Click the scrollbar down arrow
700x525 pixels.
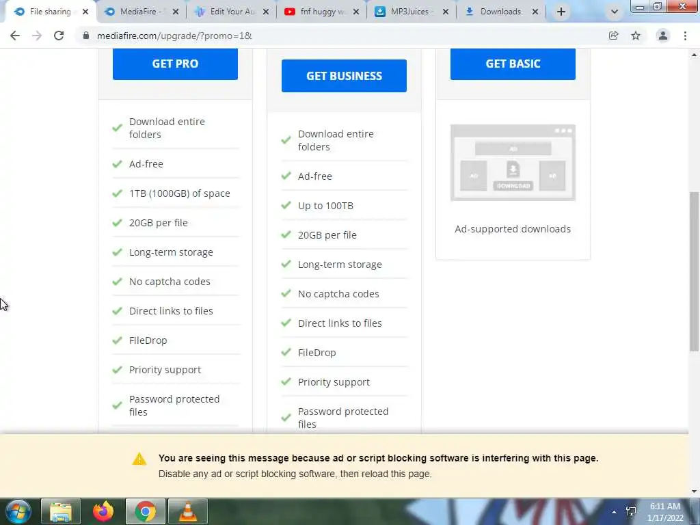(x=694, y=492)
